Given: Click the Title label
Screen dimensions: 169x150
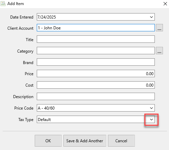Looking at the screenshot, I should pos(30,40).
